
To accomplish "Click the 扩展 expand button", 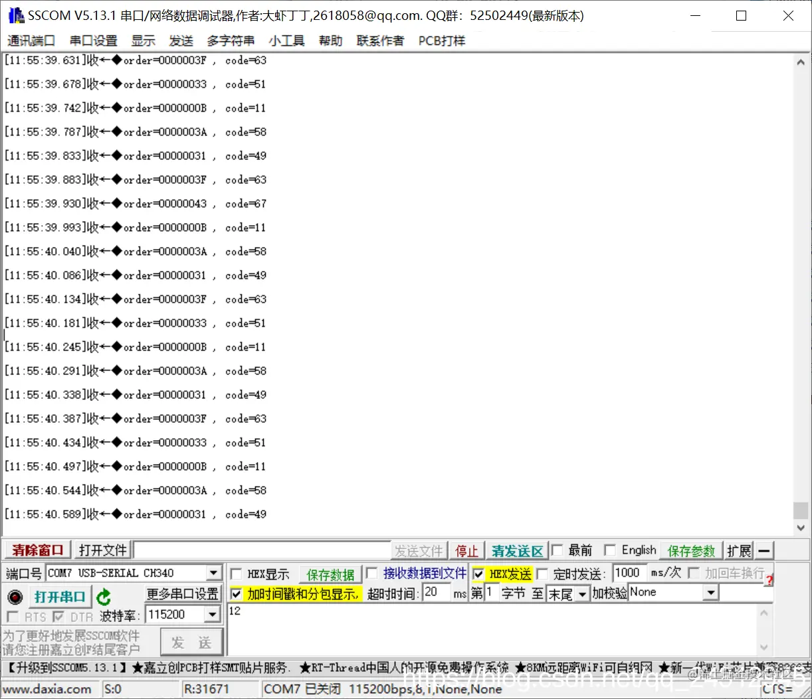I will [739, 550].
